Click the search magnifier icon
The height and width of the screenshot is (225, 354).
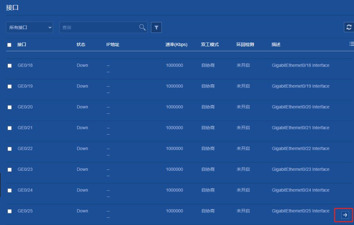142,27
